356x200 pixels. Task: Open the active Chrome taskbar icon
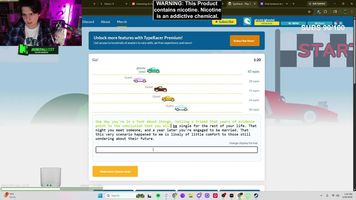[240, 196]
